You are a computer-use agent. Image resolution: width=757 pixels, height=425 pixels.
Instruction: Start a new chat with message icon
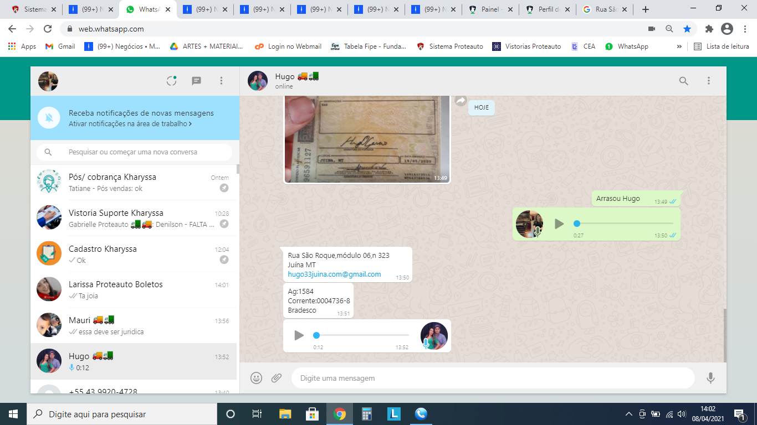196,81
